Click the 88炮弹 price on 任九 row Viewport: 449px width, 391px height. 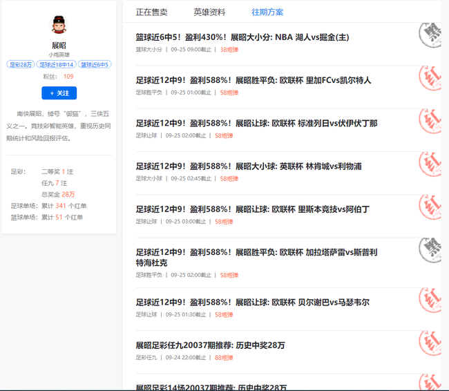coord(224,357)
